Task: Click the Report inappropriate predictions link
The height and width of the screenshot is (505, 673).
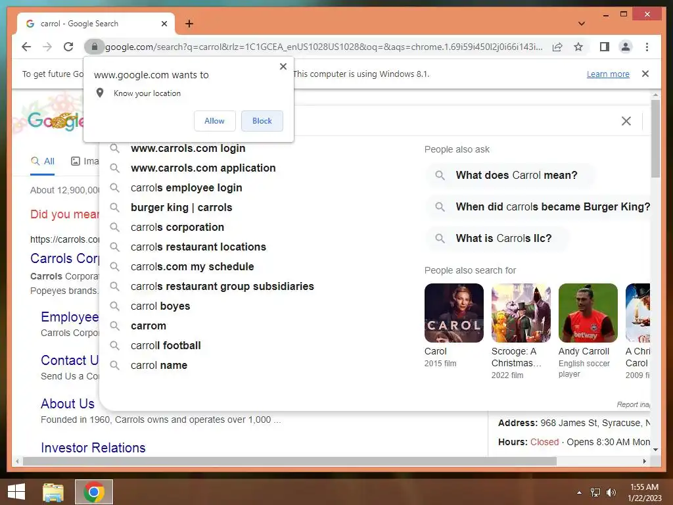Action: point(634,404)
